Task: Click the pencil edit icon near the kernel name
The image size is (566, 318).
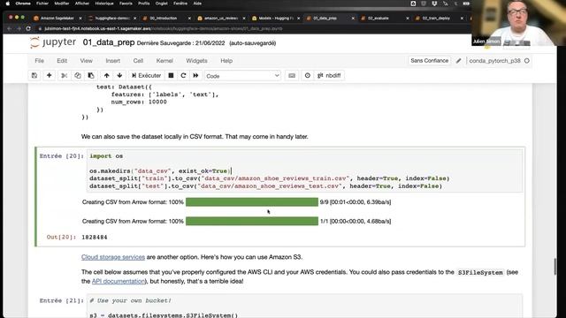Action: [458, 61]
